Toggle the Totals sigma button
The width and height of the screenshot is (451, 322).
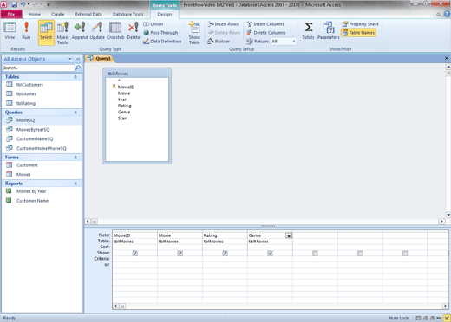(308, 30)
